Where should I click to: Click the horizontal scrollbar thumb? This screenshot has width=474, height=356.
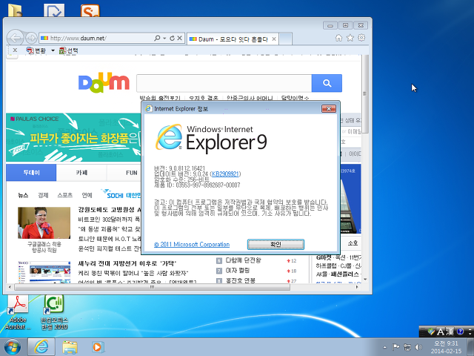152,287
